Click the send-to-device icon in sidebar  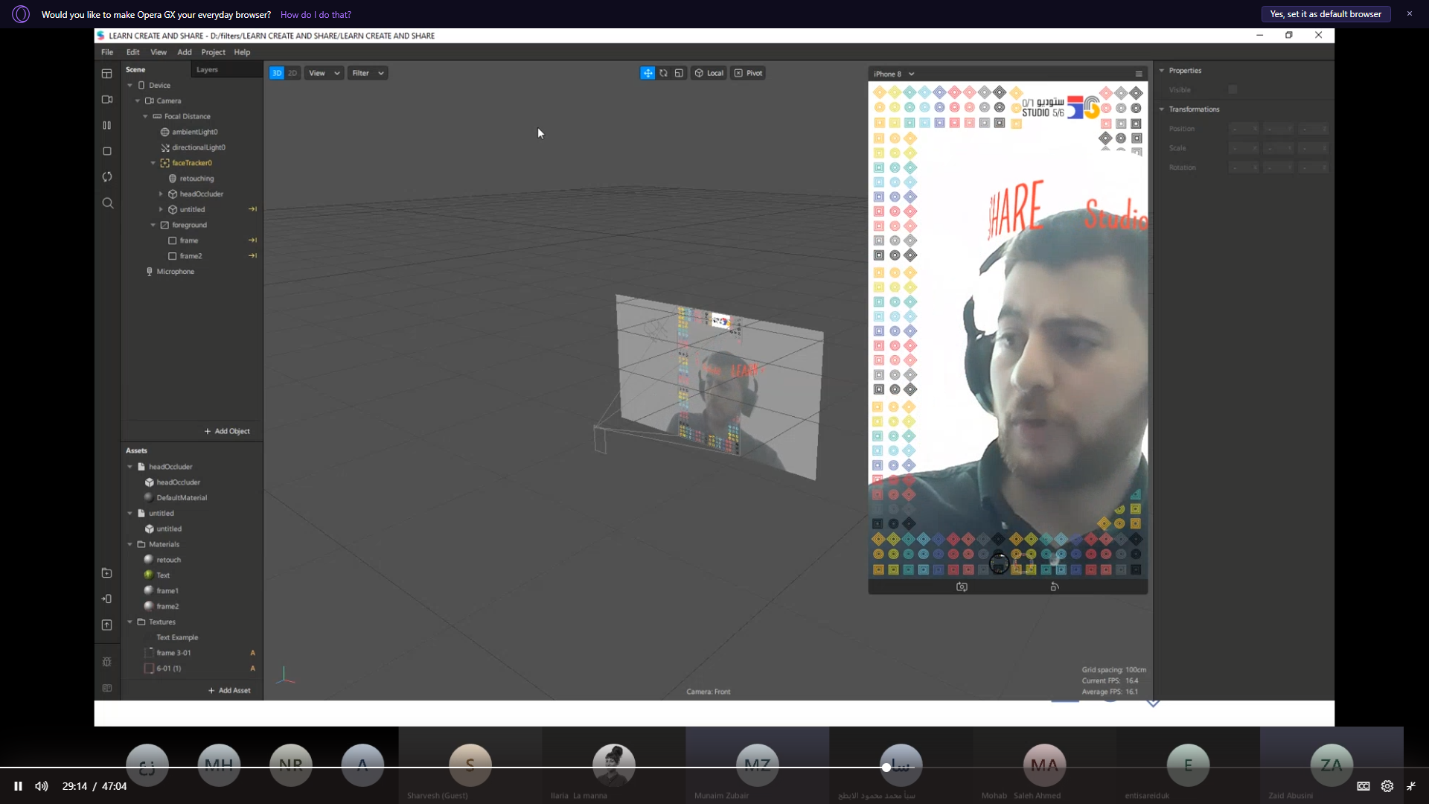107,599
